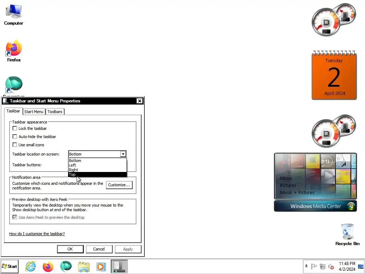365x274 pixels.
Task: Open the Computer desktop icon
Action: pyautogui.click(x=14, y=14)
